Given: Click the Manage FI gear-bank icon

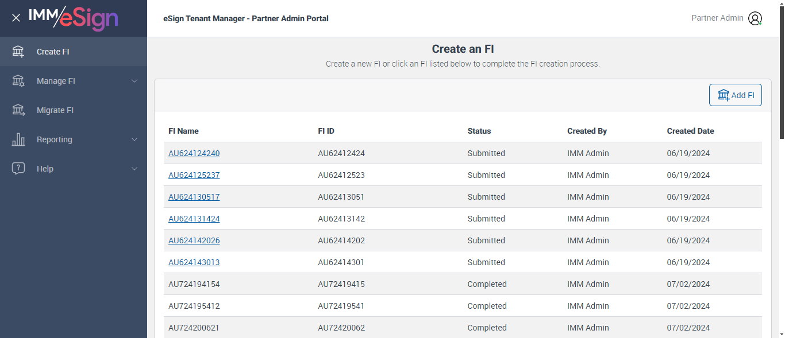Looking at the screenshot, I should tap(18, 81).
